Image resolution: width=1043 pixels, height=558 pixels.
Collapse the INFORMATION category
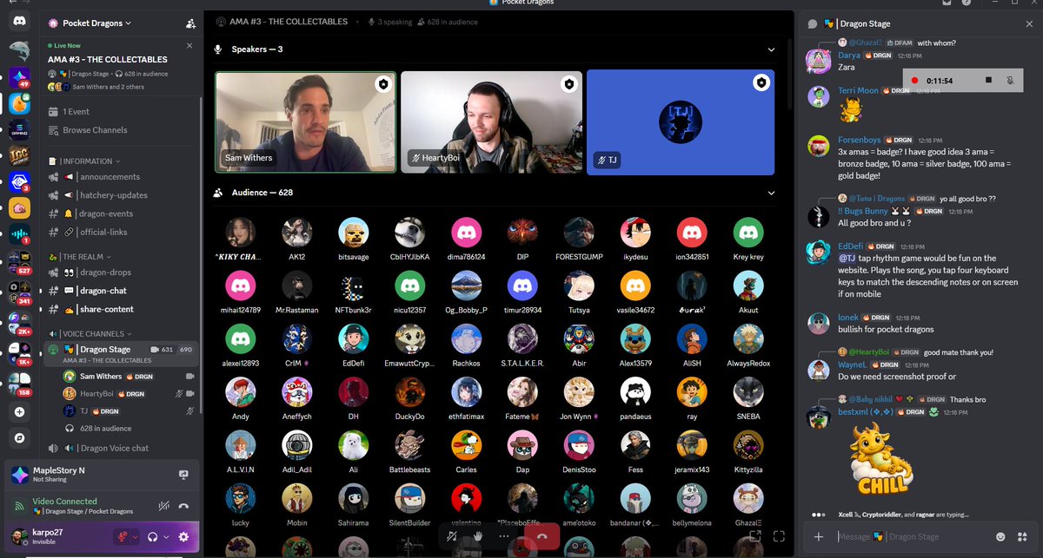(x=87, y=161)
